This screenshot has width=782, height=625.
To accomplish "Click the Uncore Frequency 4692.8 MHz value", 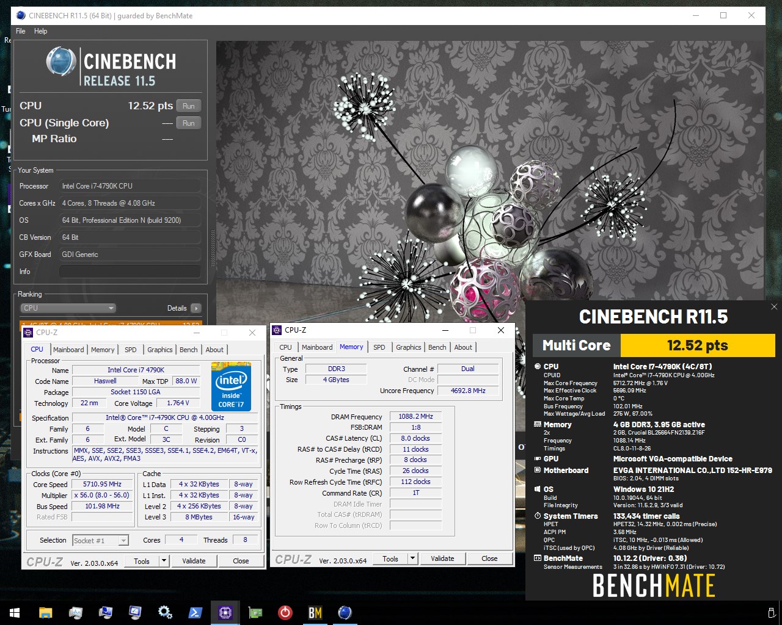I will pyautogui.click(x=468, y=391).
